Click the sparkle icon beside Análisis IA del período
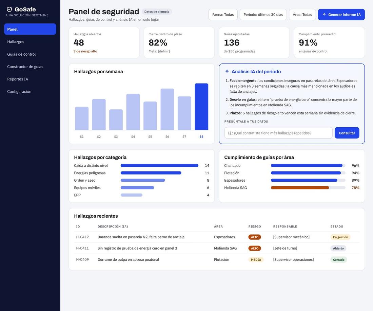 coord(227,71)
